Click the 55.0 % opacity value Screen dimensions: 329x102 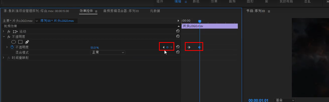pos(95,47)
